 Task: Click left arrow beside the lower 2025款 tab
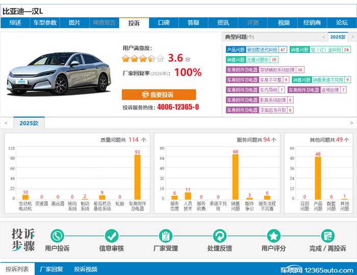pos(6,123)
